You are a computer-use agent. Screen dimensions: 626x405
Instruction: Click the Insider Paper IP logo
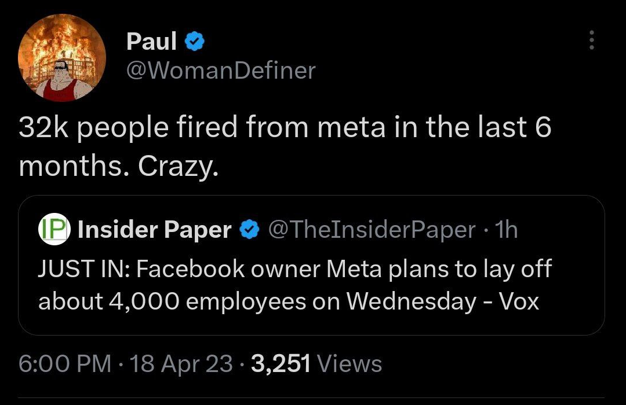coord(53,230)
